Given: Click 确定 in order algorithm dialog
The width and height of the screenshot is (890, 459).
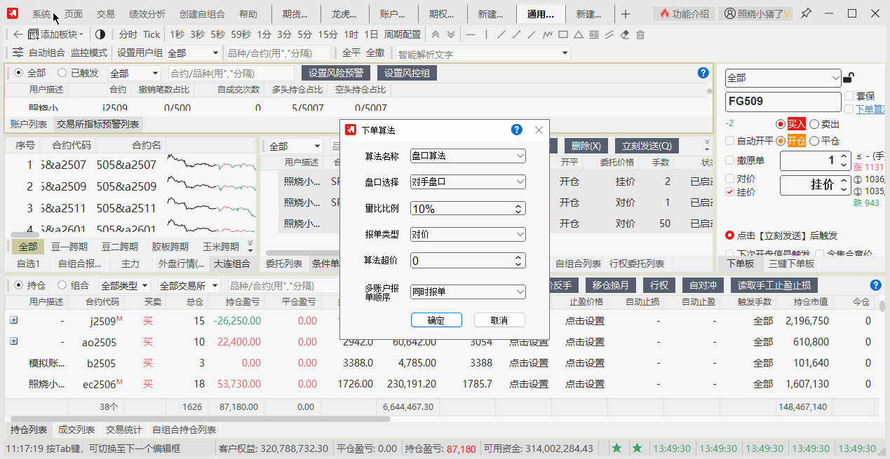Looking at the screenshot, I should (x=436, y=320).
